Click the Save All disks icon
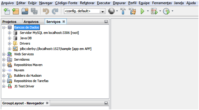This screenshot has width=199, height=110. click(x=34, y=11)
